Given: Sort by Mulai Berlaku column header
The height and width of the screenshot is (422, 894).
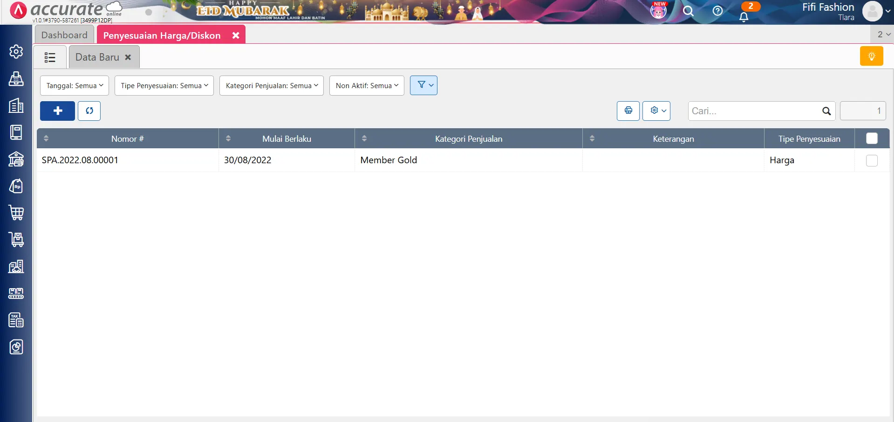Looking at the screenshot, I should pyautogui.click(x=287, y=139).
